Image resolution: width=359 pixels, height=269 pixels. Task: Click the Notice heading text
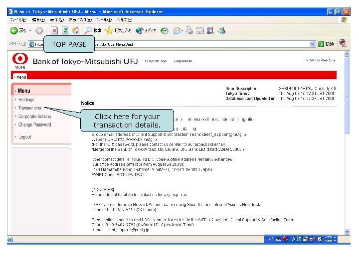click(x=87, y=103)
